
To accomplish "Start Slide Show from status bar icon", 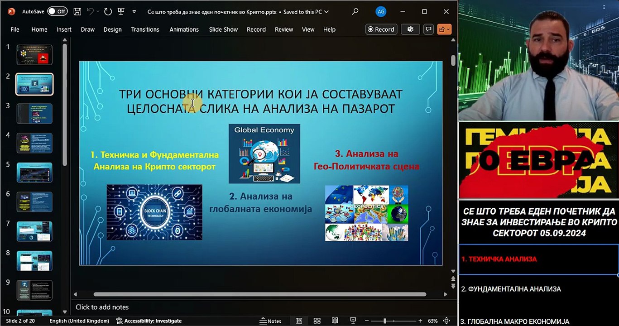I will coord(353,321).
